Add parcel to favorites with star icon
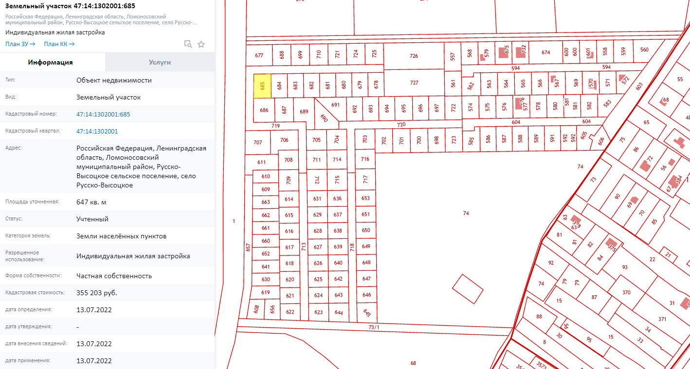This screenshot has height=369, width=690. tap(201, 44)
